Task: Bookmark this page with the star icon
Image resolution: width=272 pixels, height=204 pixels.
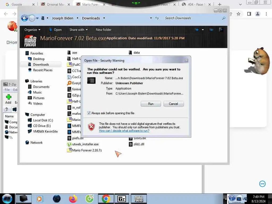Action: click(x=239, y=14)
